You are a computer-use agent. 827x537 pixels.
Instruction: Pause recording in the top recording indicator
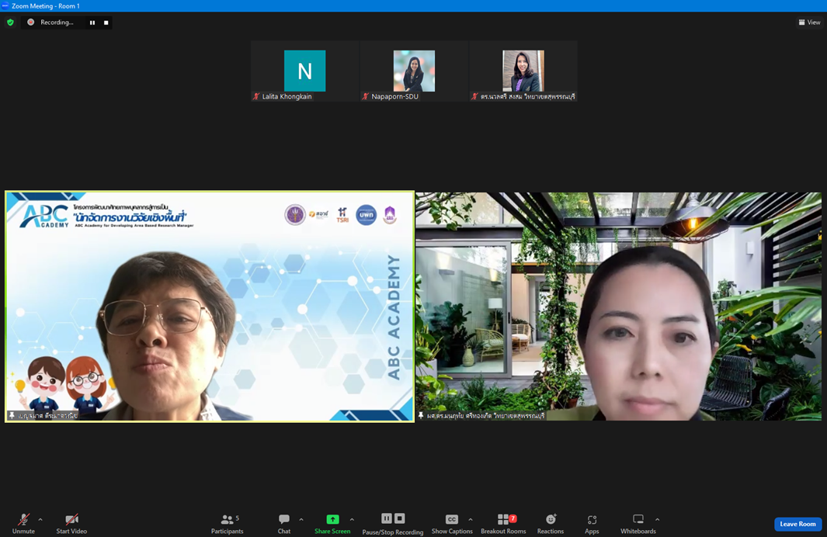tap(92, 23)
